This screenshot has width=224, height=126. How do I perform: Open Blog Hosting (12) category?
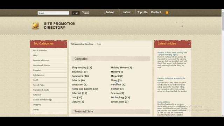coord(82,68)
